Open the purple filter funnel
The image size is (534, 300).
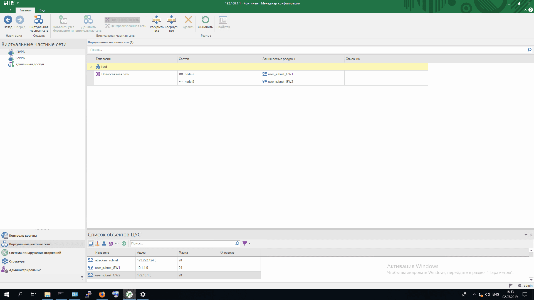point(244,244)
